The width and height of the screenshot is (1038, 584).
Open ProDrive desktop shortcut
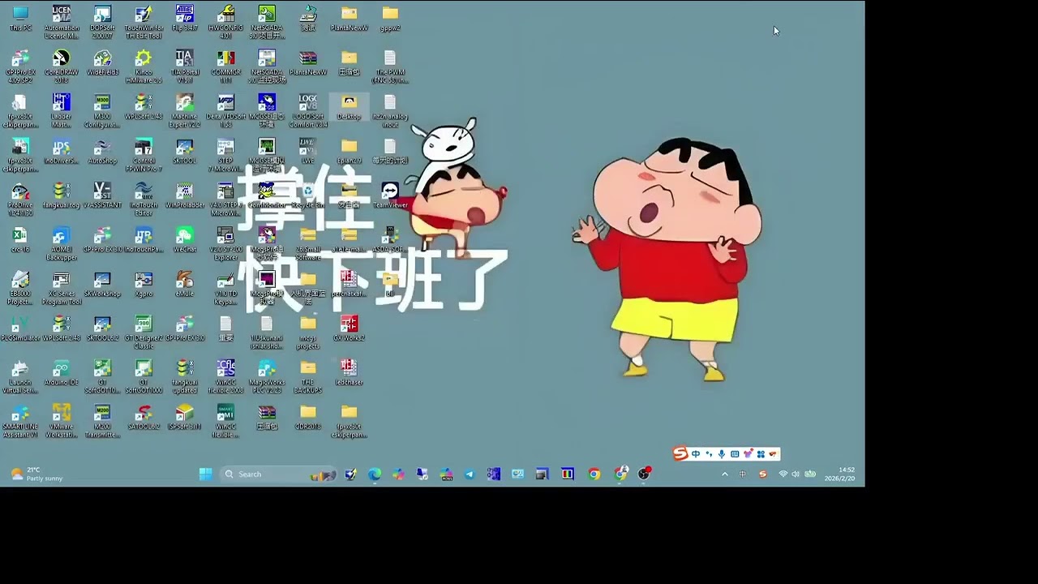click(x=20, y=200)
